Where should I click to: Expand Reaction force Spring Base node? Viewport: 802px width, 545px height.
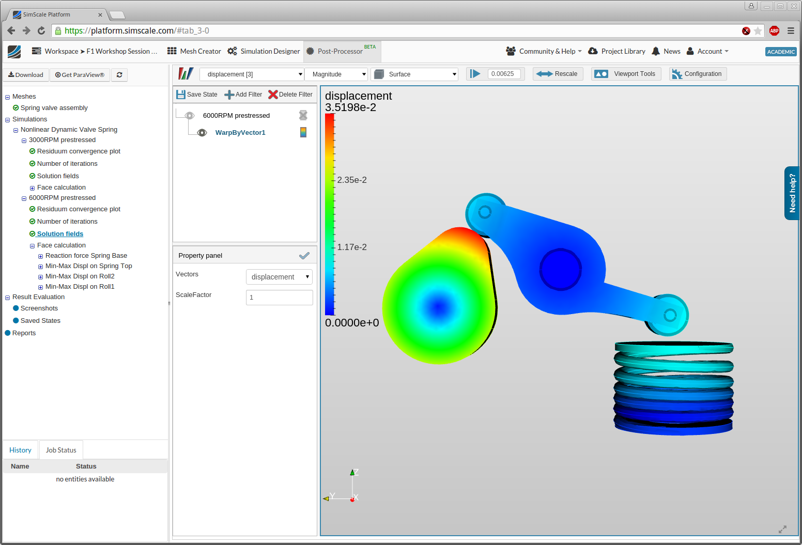tap(40, 256)
